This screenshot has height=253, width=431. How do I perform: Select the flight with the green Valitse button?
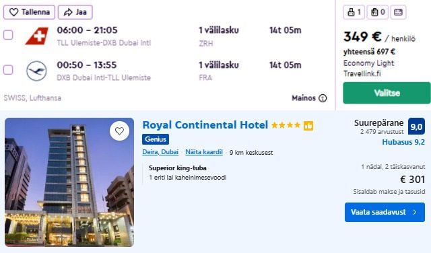387,93
